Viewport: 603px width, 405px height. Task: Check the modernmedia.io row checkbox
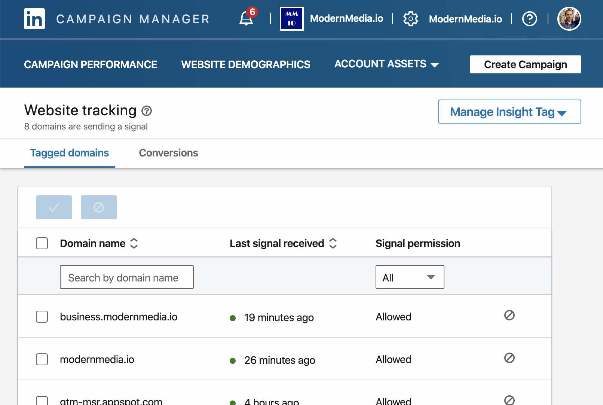tap(42, 359)
